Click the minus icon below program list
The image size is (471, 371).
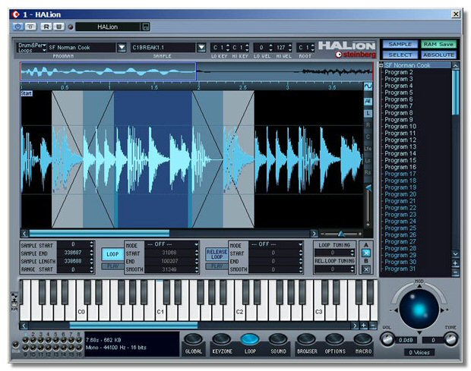point(455,272)
